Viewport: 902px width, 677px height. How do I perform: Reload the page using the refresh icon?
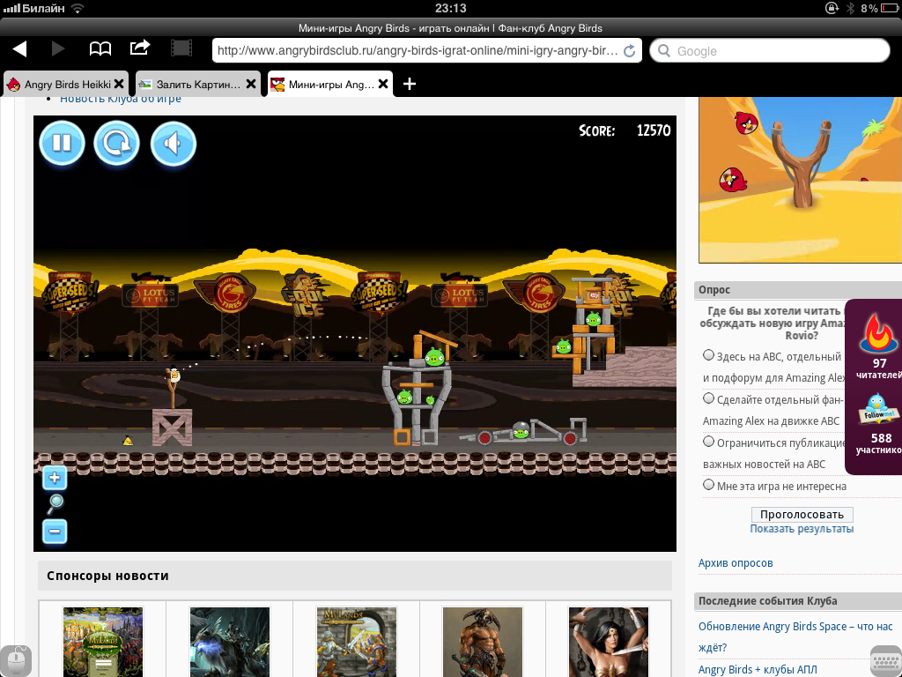629,50
